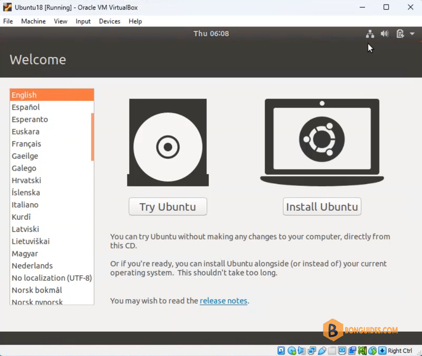This screenshot has height=356, width=422.
Task: Click the audio status icon in VirtualBox status bar
Action: coord(302,350)
